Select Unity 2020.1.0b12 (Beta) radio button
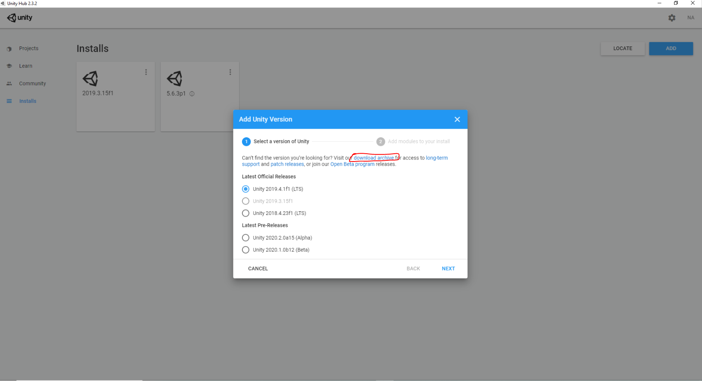Screen dimensions: 702x381 coord(246,250)
